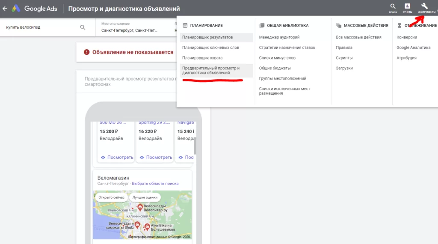
Task: Open the search tool icon (Поиск)
Action: (393, 6)
